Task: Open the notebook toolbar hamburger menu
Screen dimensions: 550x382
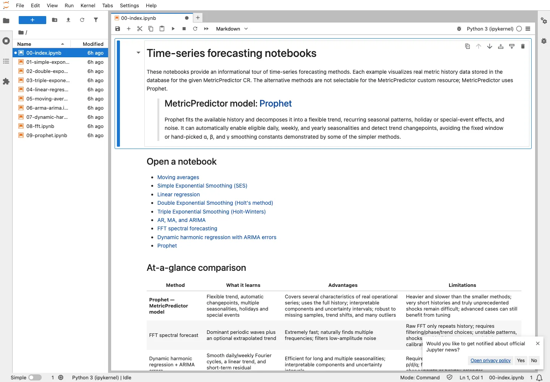Action: pyautogui.click(x=528, y=29)
